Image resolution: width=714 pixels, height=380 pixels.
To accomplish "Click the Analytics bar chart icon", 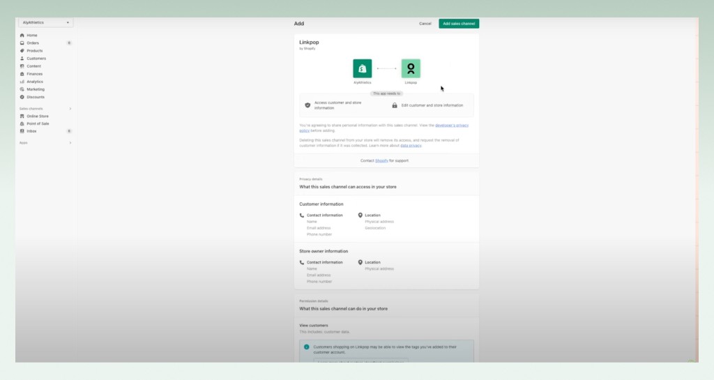I will pos(22,82).
